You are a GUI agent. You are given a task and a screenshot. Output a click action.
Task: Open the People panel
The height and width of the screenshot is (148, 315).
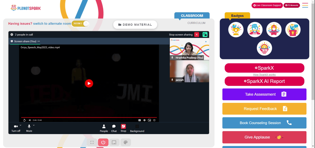tap(104, 128)
